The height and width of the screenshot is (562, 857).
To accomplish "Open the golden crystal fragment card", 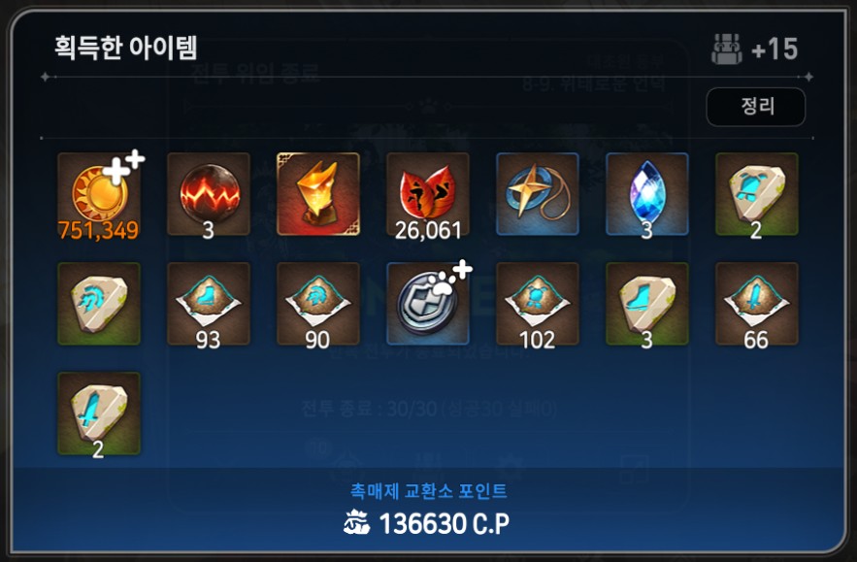I will pos(318,194).
